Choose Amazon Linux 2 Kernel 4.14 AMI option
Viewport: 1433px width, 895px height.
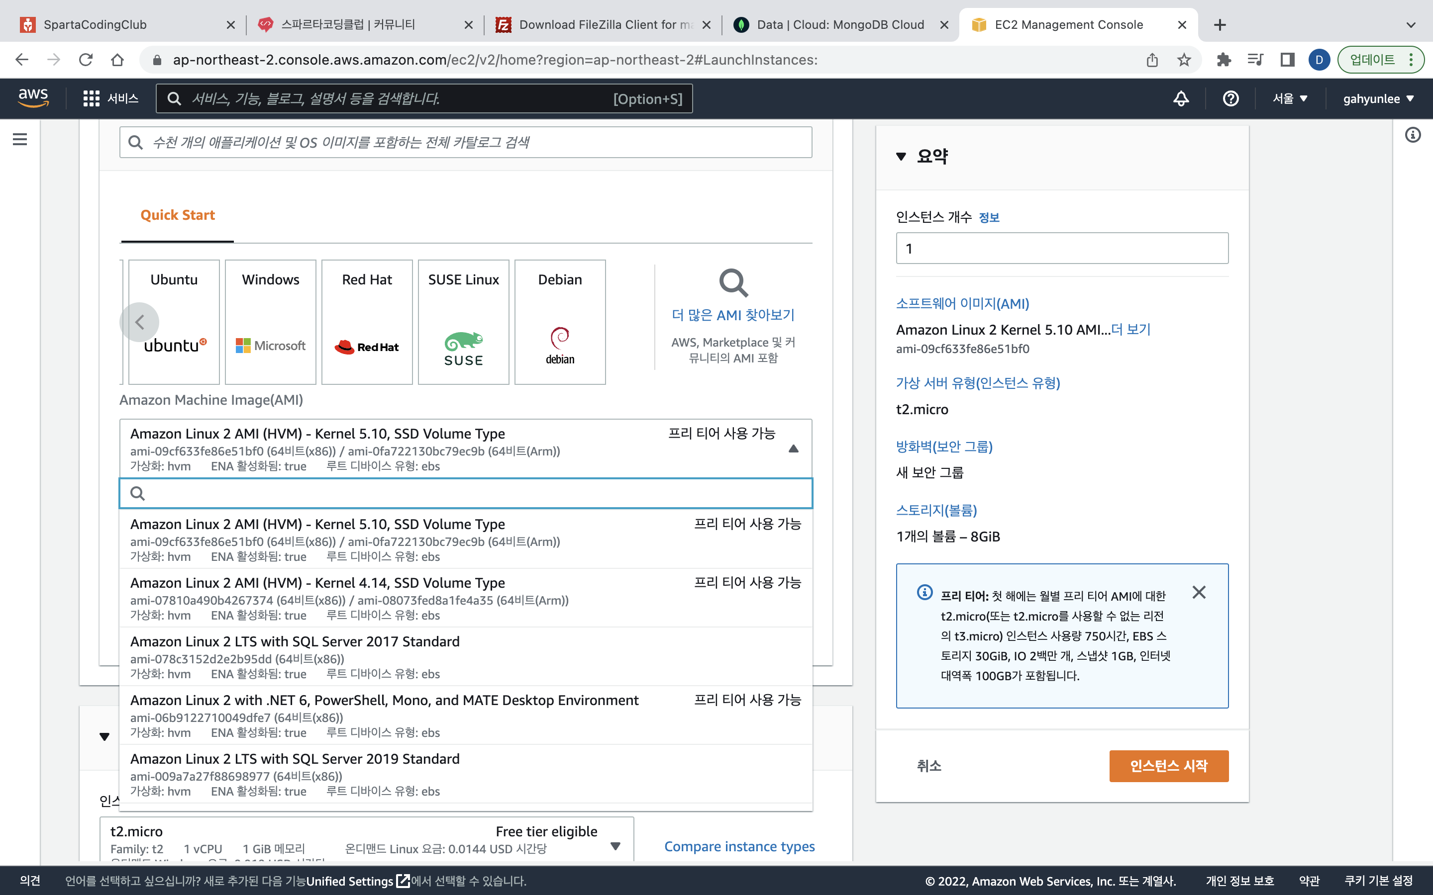click(465, 598)
